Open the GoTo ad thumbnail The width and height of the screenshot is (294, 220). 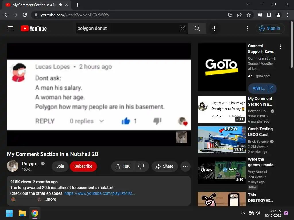[221, 67]
